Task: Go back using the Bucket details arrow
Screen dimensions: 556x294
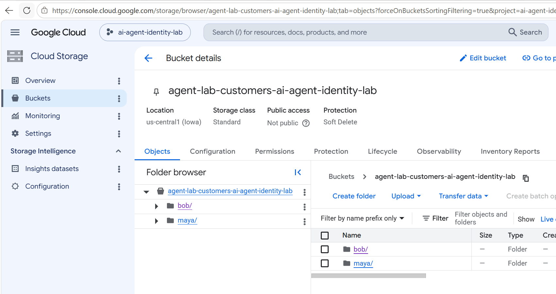Action: coord(148,58)
